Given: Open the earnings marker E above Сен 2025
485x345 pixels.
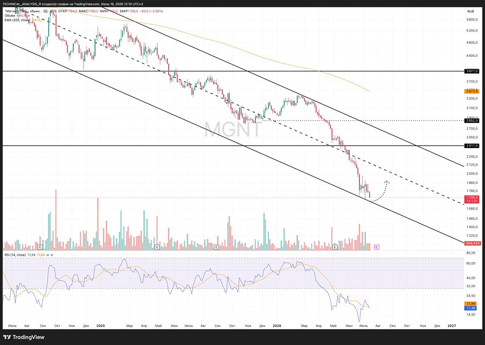Looking at the screenshot, I should pyautogui.click(x=216, y=247).
